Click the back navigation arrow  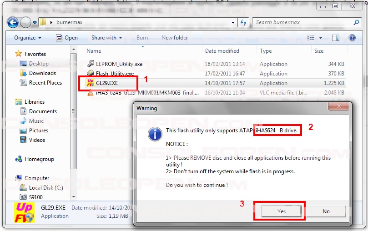click(13, 22)
